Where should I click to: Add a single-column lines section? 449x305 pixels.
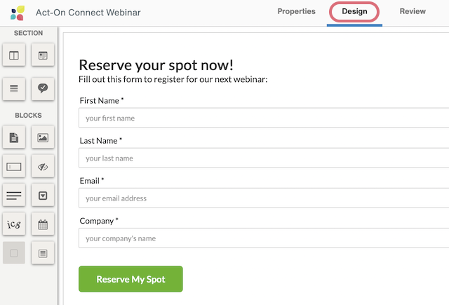click(x=14, y=88)
